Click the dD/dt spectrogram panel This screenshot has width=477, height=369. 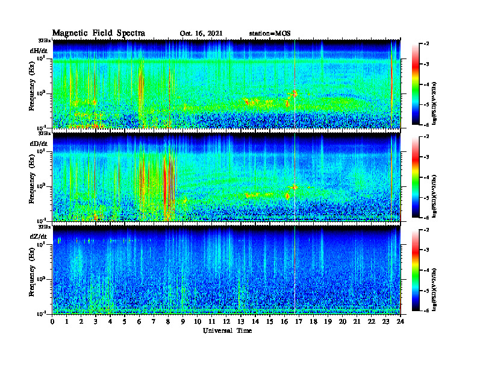[x=226, y=177]
